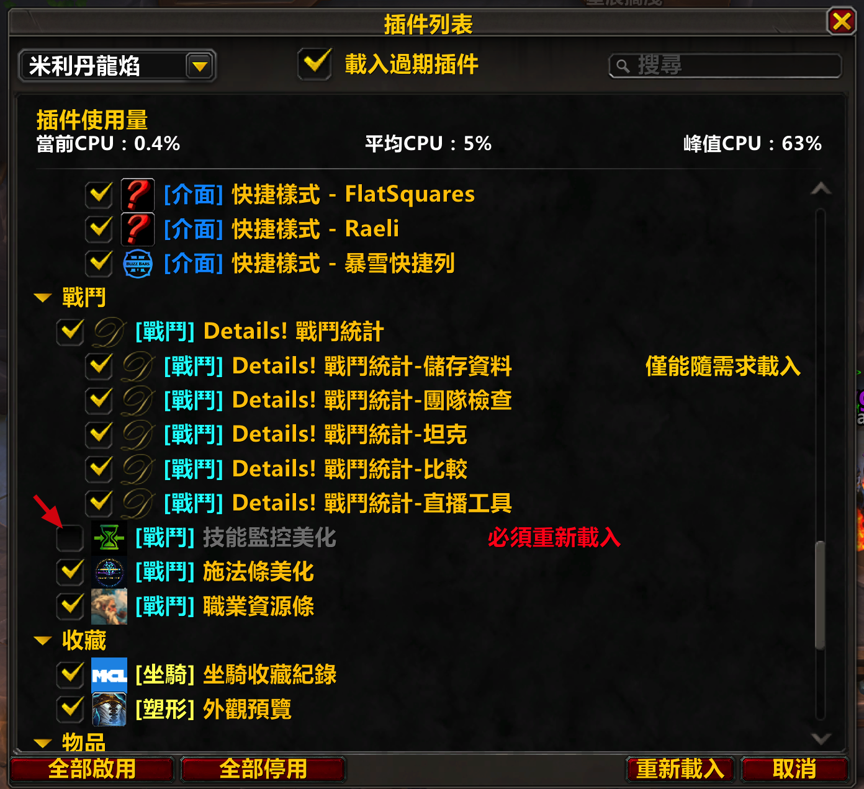864x789 pixels.
Task: Click the portrait icon for 職業資源條
Action: pos(109,606)
